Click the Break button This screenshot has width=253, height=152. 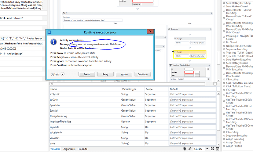[x=87, y=74]
